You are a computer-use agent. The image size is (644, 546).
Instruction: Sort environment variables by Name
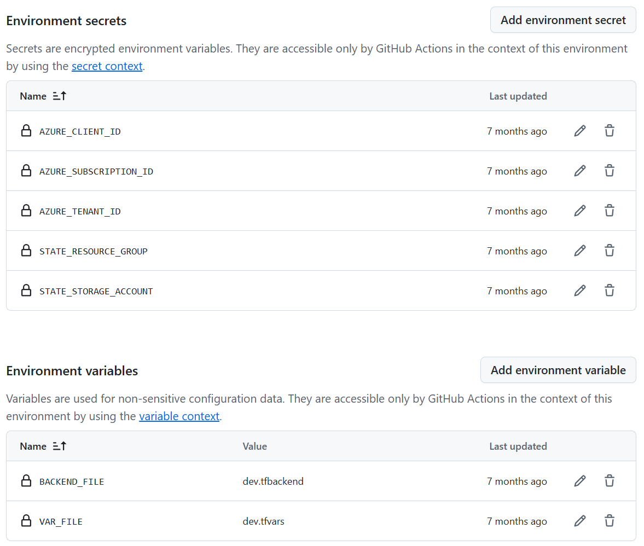(43, 446)
